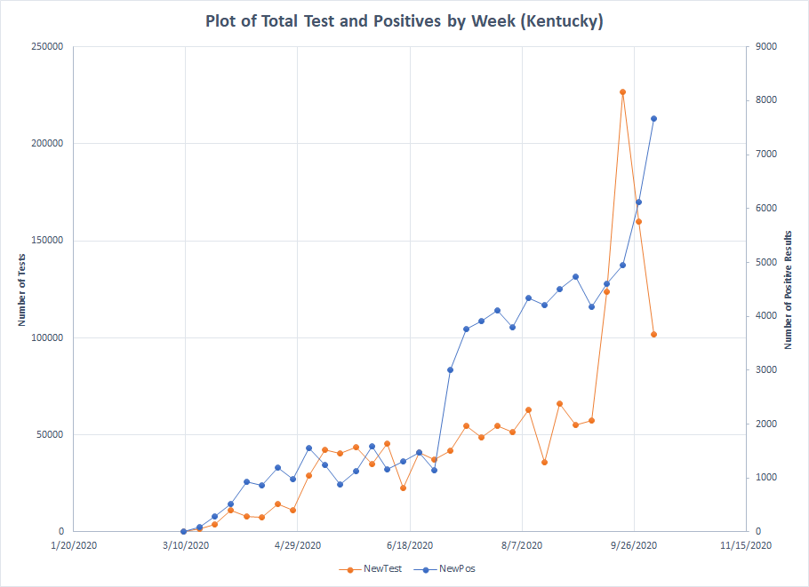Select the 'Number of Positive Results' axis title
This screenshot has width=809, height=587.
788,289
